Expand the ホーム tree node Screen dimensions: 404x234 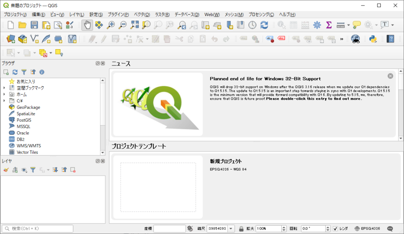tap(4, 95)
